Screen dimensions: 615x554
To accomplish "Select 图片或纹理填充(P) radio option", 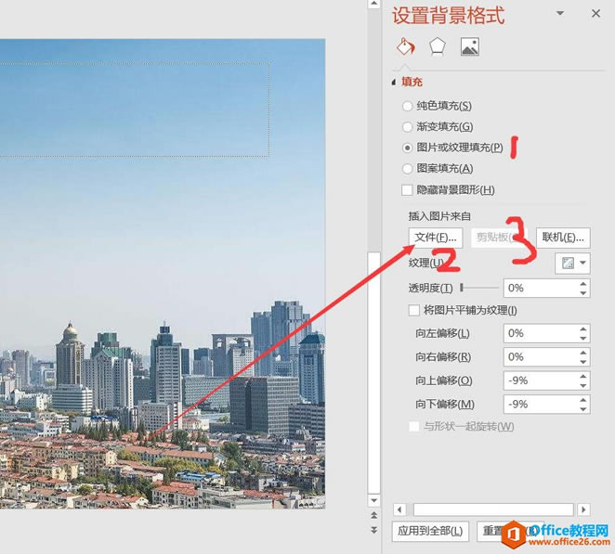I will 408,148.
